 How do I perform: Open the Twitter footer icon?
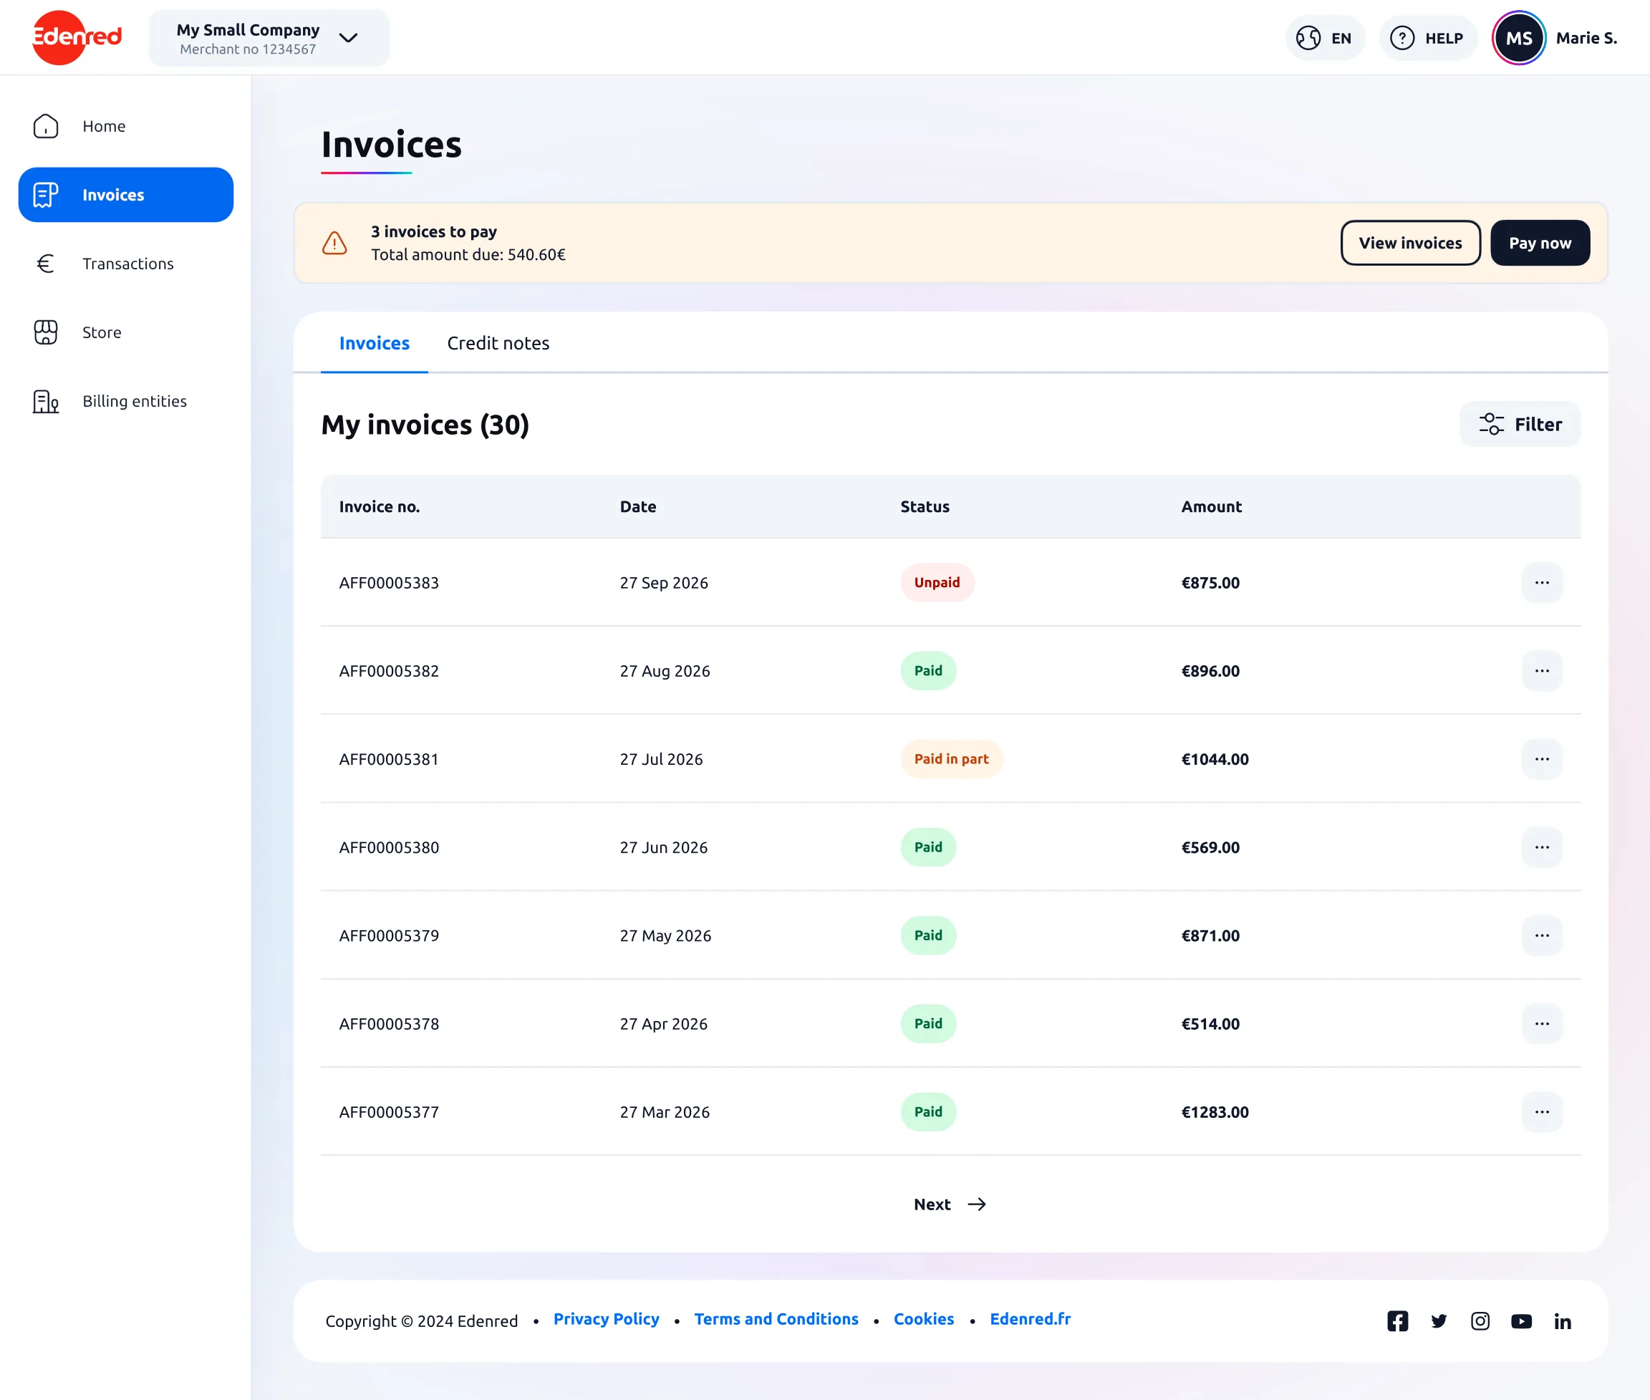coord(1439,1321)
